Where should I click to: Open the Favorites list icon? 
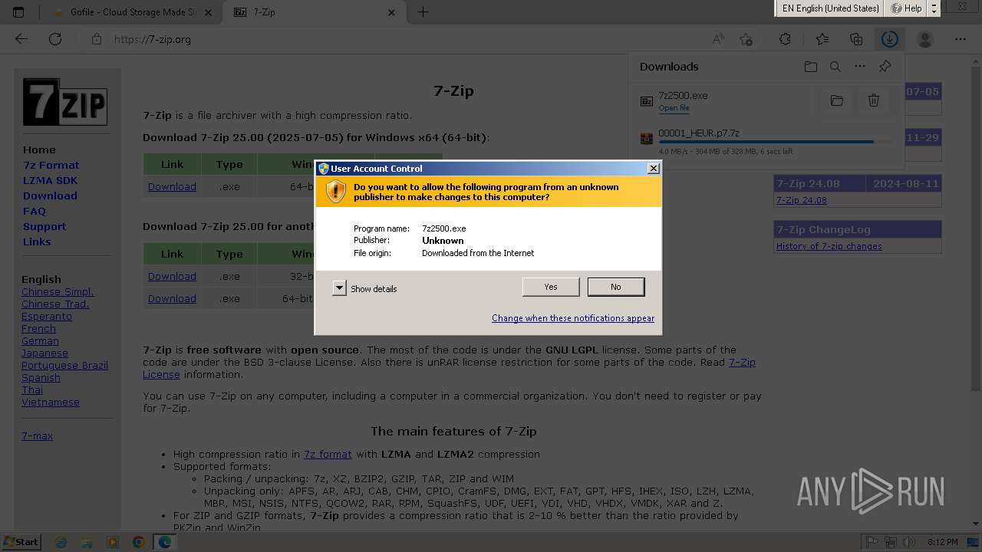point(822,39)
